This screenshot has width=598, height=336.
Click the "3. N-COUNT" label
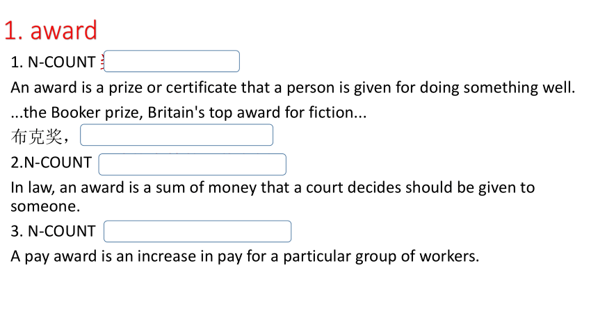tap(53, 231)
